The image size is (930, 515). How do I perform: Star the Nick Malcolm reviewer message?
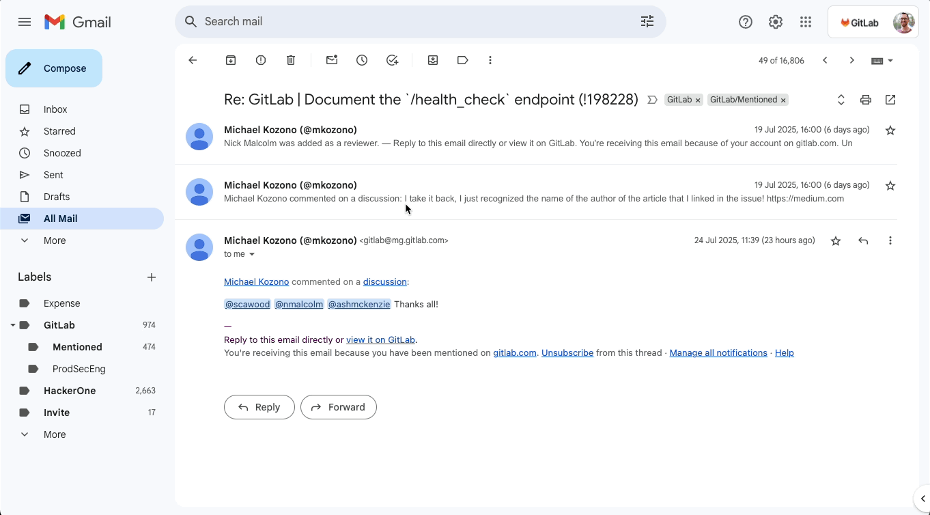point(890,130)
